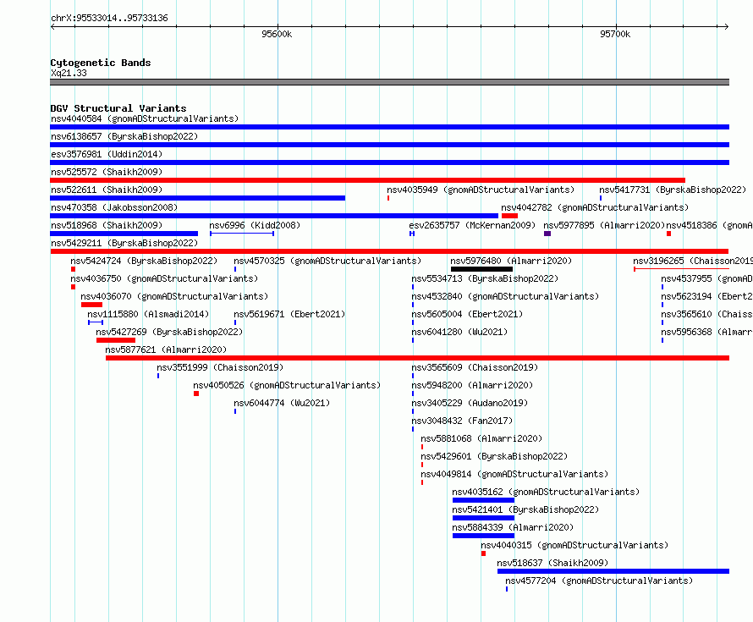Viewport: 753px width, 622px height.
Task: Click the nsv4040584 gnomADStructuralVariants label
Action: [x=145, y=118]
